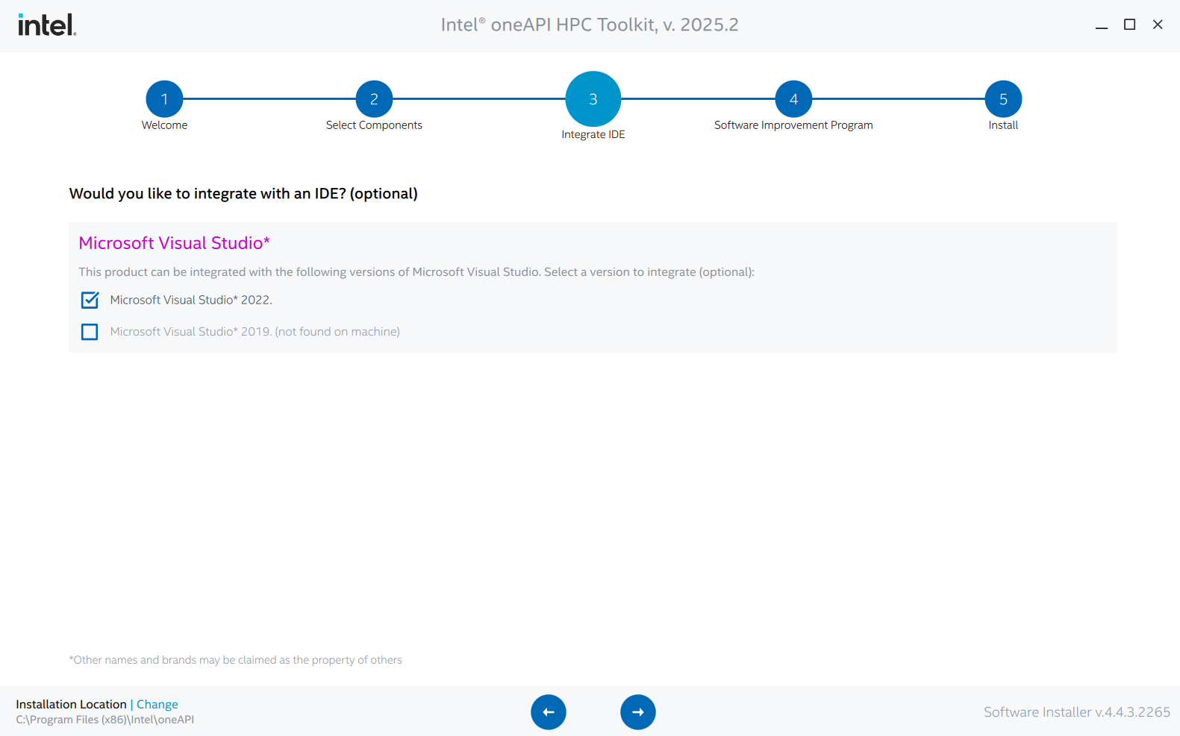
Task: Jump to step 2 Select Components circle
Action: pos(374,98)
